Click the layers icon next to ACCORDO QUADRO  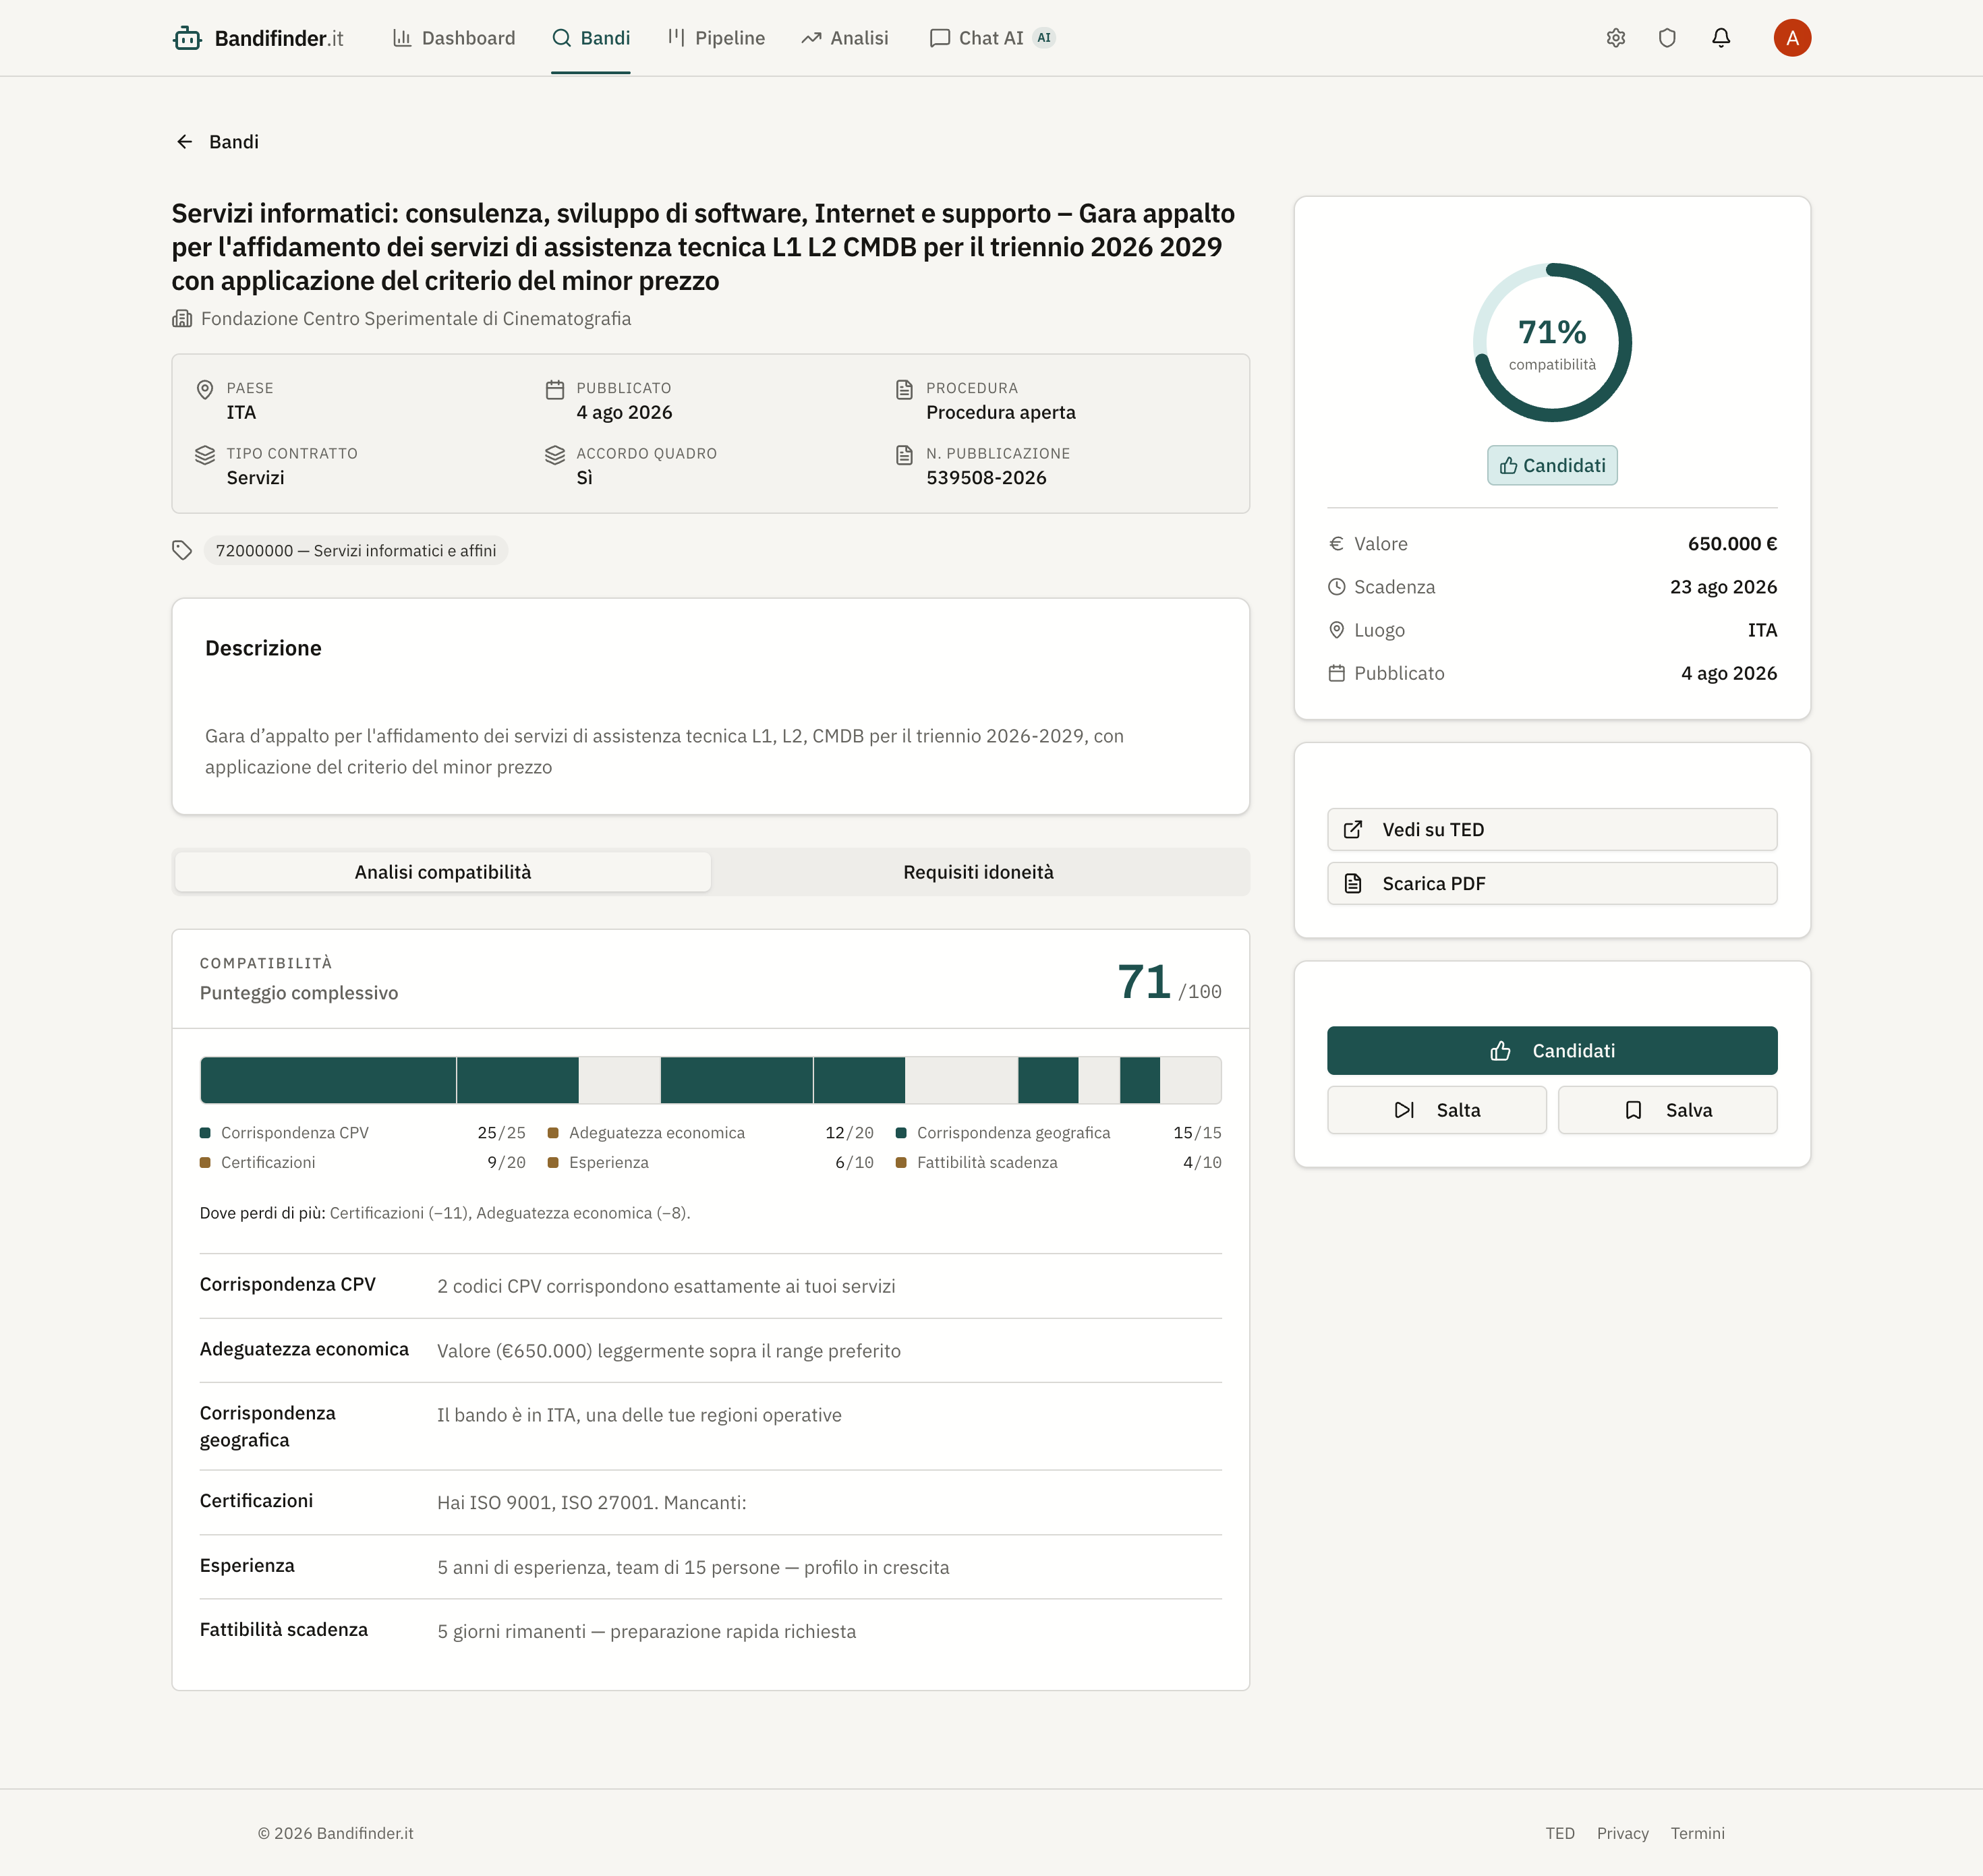pyautogui.click(x=555, y=455)
